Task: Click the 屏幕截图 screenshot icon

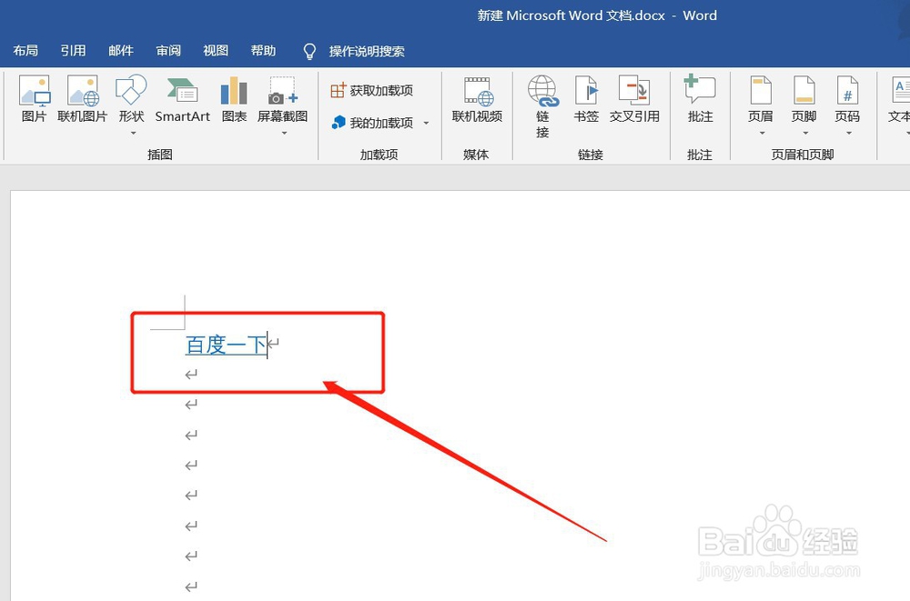Action: point(283,91)
